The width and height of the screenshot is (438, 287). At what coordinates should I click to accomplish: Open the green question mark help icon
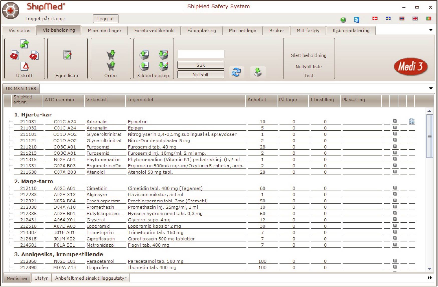point(343,19)
